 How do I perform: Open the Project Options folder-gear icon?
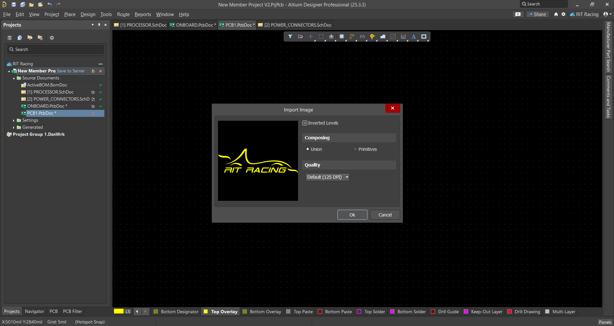[40, 38]
